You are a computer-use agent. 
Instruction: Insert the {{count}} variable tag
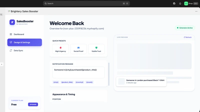coord(89,82)
